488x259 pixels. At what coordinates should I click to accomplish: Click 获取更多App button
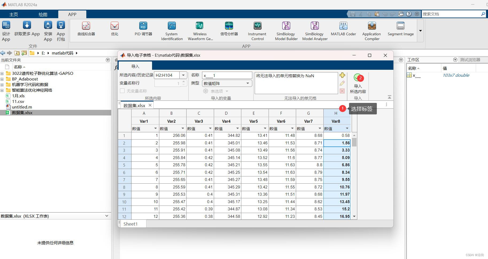[x=27, y=29]
